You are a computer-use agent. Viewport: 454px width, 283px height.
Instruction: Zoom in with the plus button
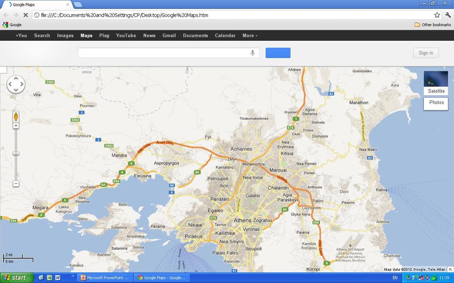(x=16, y=126)
